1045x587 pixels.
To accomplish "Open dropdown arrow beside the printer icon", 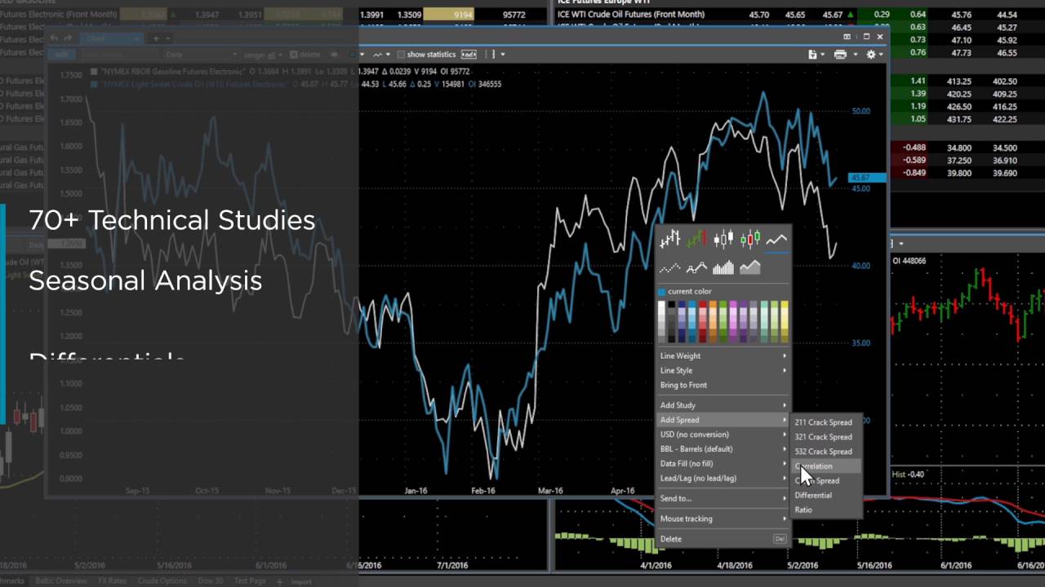I will tap(854, 55).
